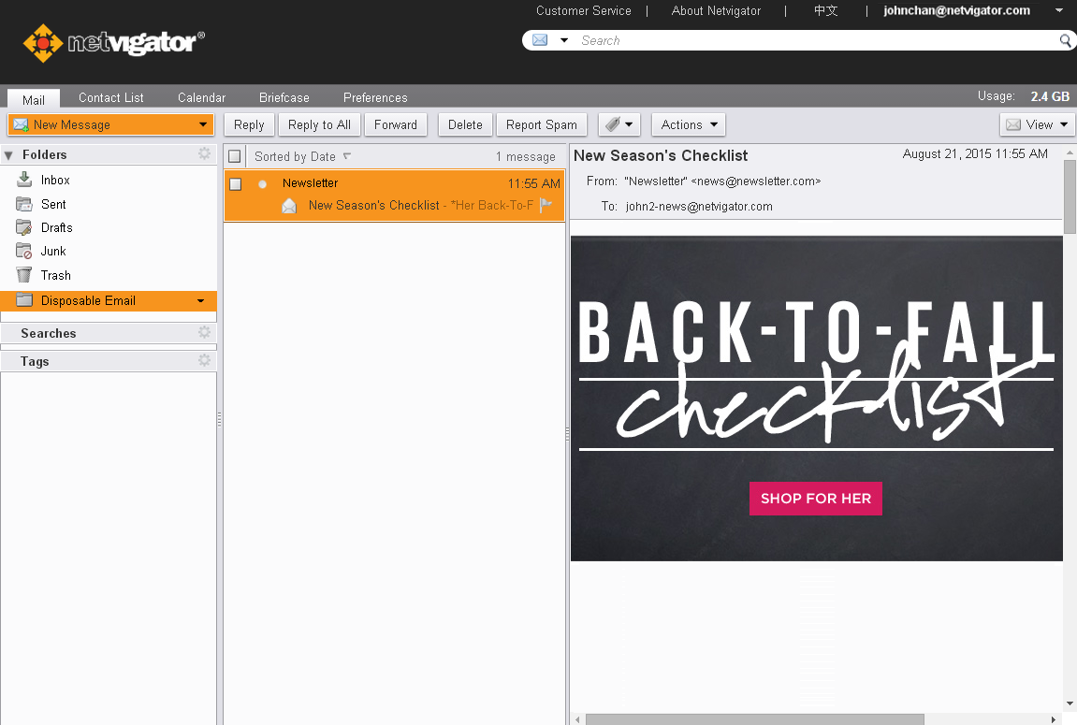
Task: Check the Newsletter message checkbox
Action: coord(236,184)
